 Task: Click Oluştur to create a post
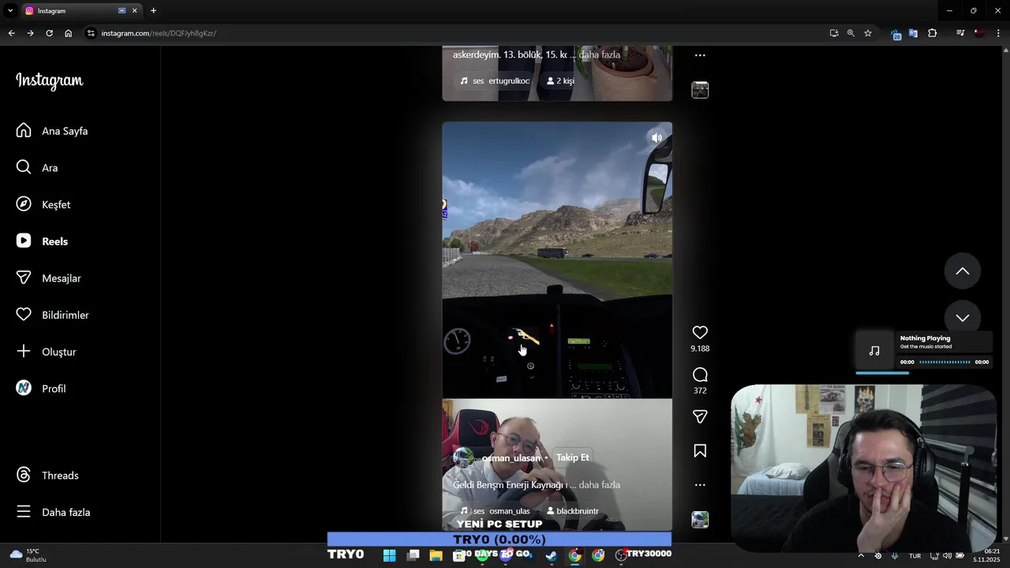47,352
